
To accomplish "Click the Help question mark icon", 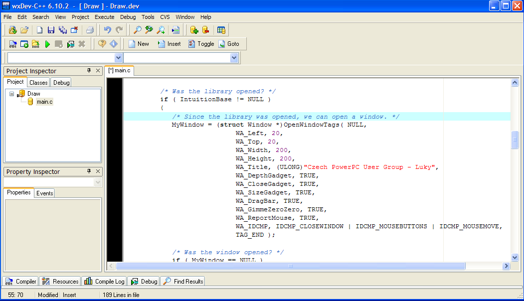I will pos(102,44).
